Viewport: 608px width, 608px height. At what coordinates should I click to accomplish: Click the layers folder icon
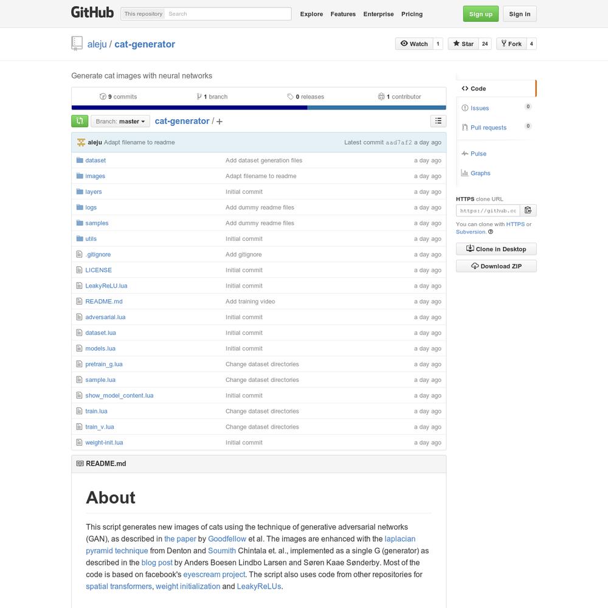pos(80,192)
